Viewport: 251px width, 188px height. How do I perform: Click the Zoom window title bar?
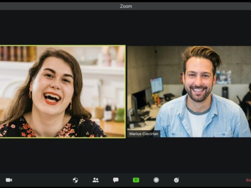125,6
